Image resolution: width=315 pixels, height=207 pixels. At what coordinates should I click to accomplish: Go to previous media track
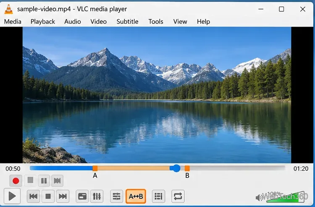pyautogui.click(x=33, y=196)
